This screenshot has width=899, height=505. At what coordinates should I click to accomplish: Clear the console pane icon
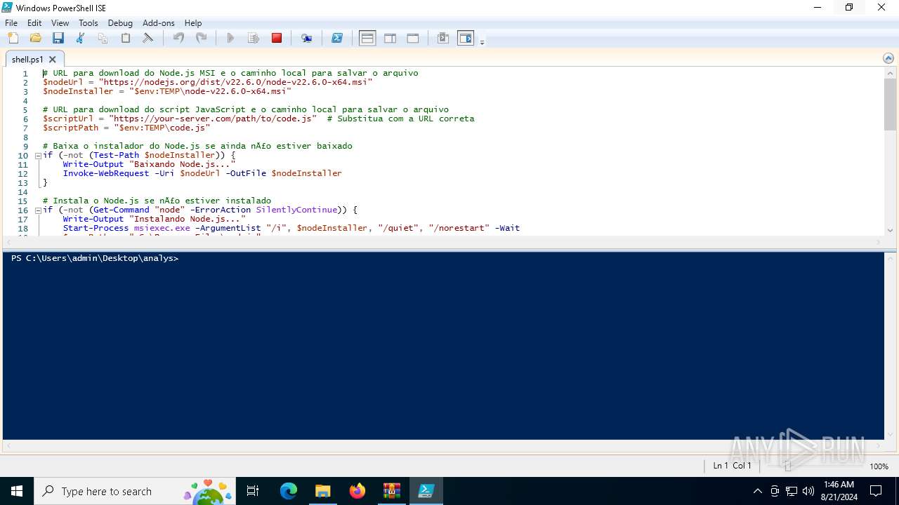click(147, 38)
